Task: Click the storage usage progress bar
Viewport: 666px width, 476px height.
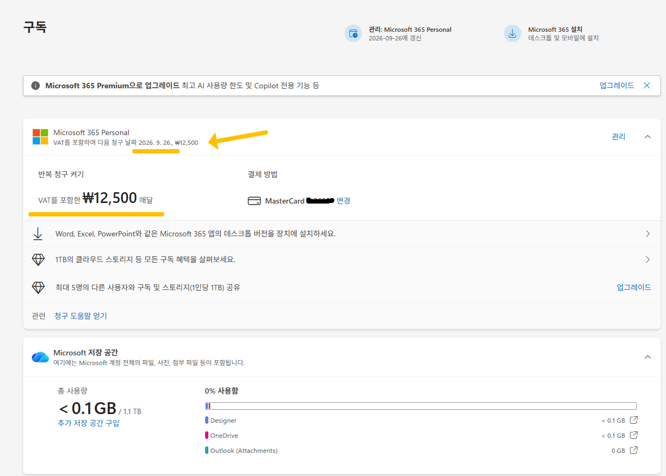Action: (421, 406)
